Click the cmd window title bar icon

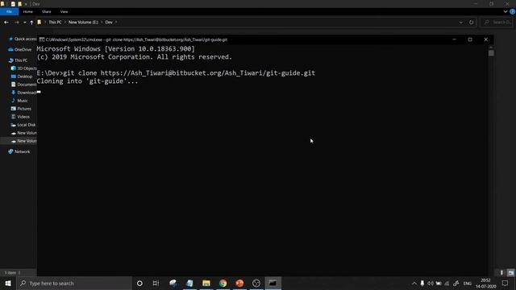[x=42, y=39]
